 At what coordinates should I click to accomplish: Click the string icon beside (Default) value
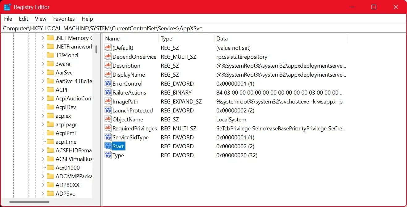tap(108, 48)
